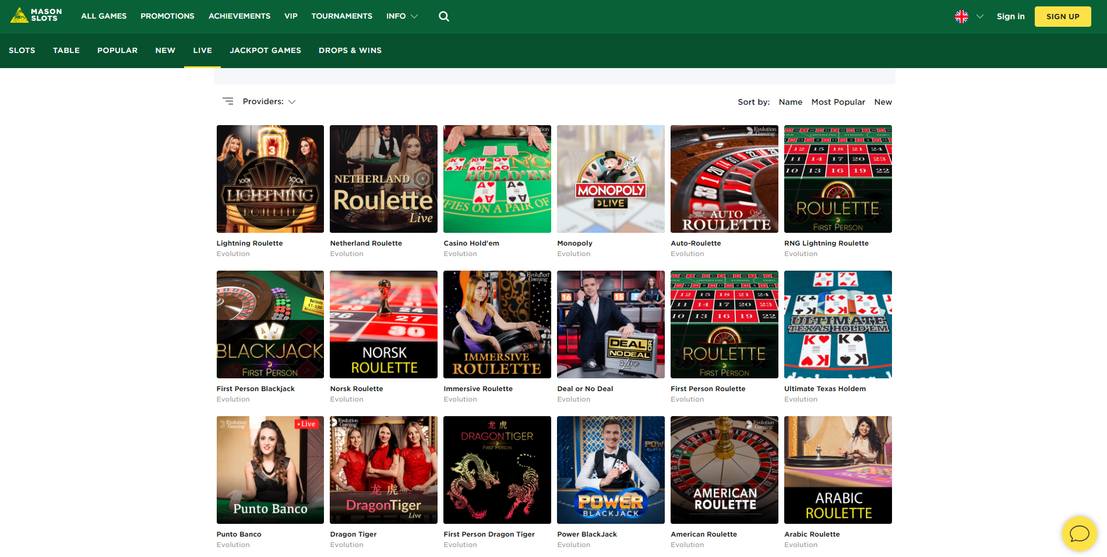The image size is (1107, 557).
Task: Sort games by New
Action: 883,102
